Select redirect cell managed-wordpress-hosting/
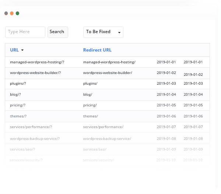Viewport: 221px width, 194px height. point(109,62)
